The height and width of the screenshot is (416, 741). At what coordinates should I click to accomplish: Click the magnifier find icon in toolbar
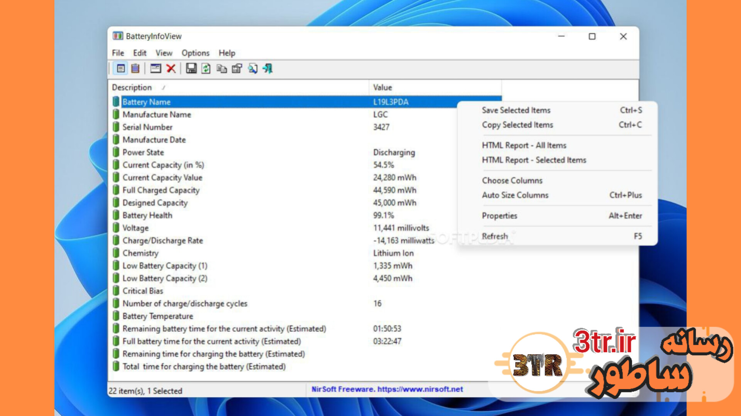pos(253,69)
